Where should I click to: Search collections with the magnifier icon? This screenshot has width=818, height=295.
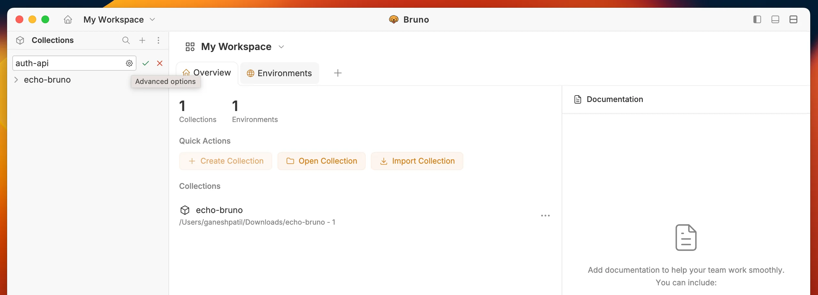(x=126, y=40)
